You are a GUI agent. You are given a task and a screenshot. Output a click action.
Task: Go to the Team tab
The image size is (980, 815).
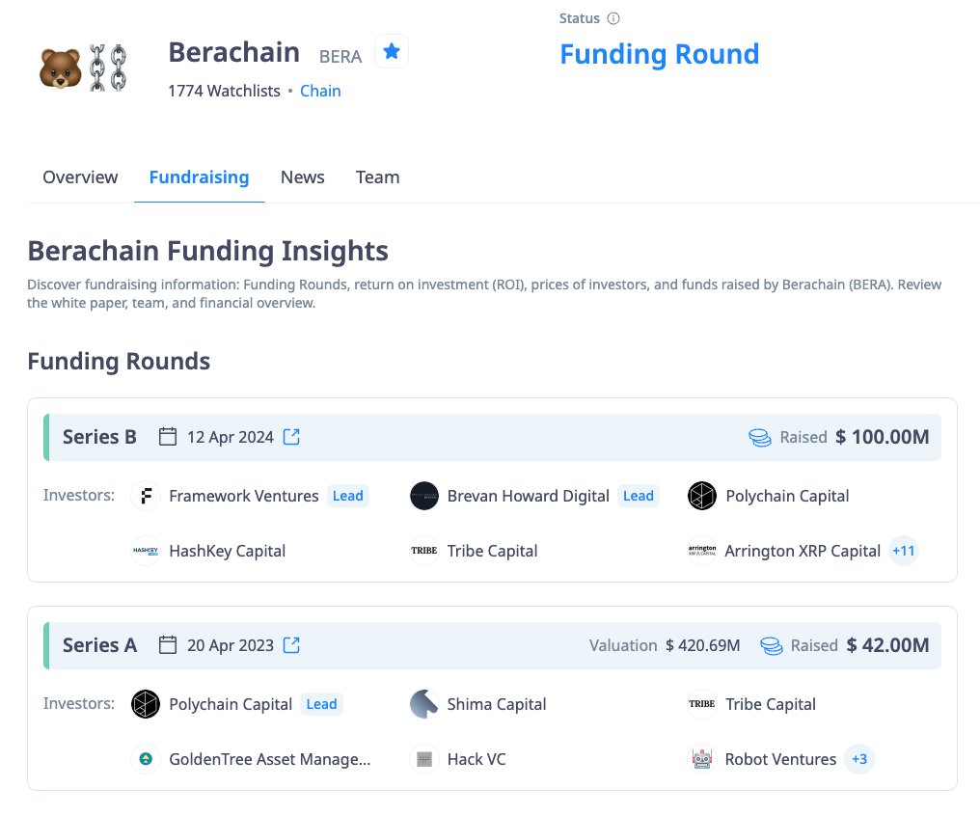pyautogui.click(x=377, y=177)
